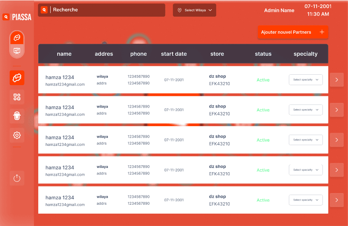Select handshake mode in the sidebar pill toggle
The image size is (348, 226).
(17, 38)
